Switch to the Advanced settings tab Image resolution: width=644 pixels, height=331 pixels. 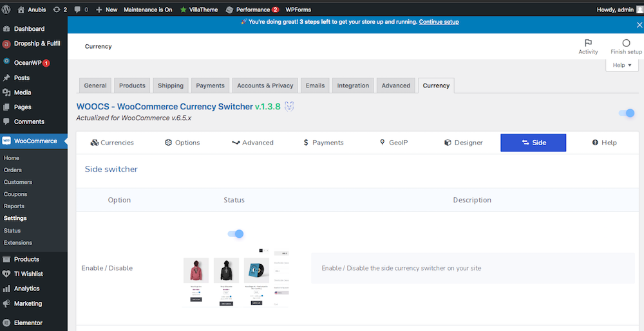(x=396, y=85)
